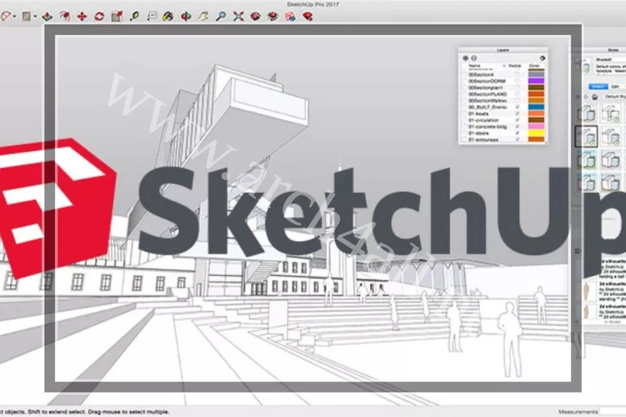Add a new layer with the plus icon
626x417 pixels.
click(x=464, y=58)
